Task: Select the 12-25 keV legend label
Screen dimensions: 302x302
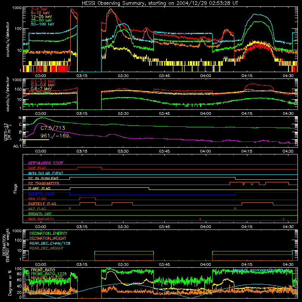Action: click(x=41, y=17)
